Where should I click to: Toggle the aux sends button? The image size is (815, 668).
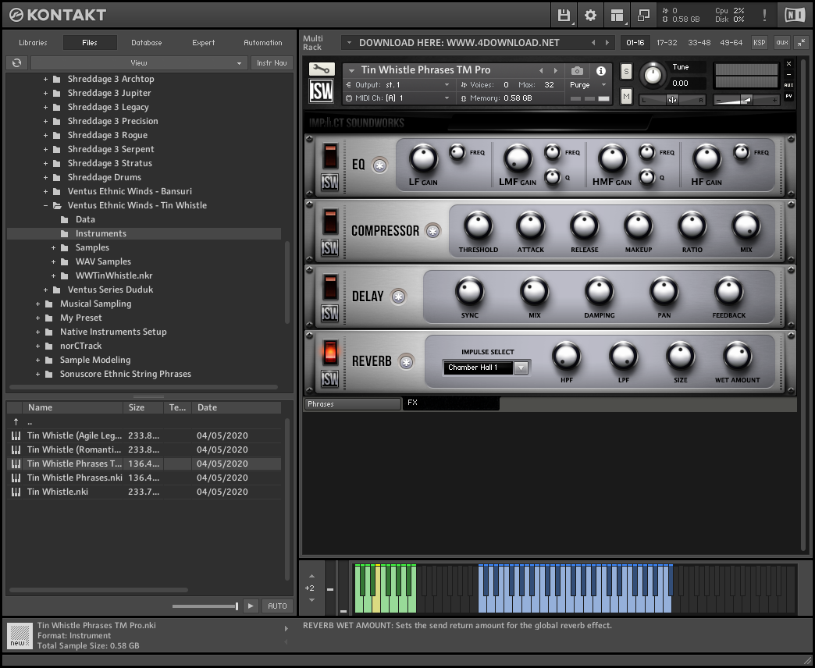[x=782, y=43]
